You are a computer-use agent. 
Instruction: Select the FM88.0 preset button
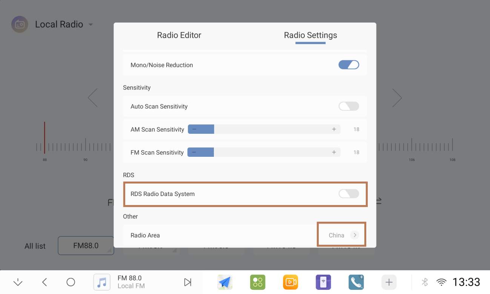click(86, 246)
